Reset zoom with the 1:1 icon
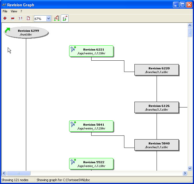 (x=20, y=18)
